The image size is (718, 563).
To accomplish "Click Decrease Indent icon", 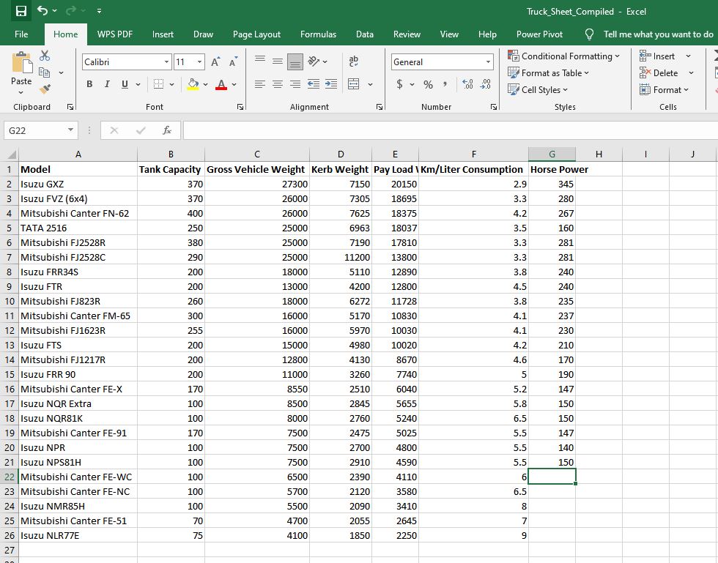I will point(314,84).
